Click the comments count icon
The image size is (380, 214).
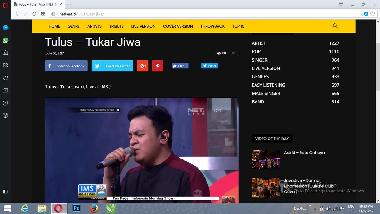click(235, 53)
